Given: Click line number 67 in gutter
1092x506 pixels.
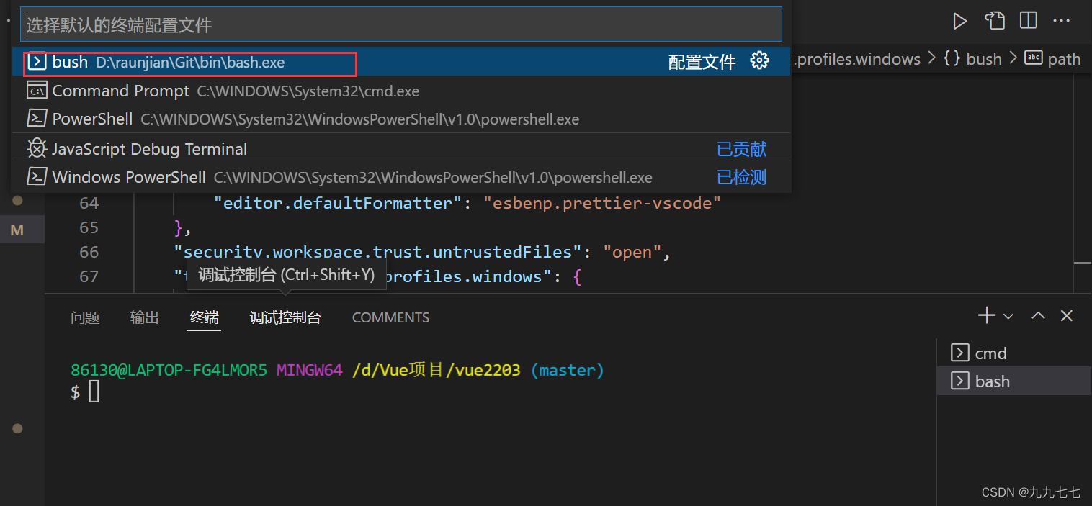Looking at the screenshot, I should tap(89, 276).
